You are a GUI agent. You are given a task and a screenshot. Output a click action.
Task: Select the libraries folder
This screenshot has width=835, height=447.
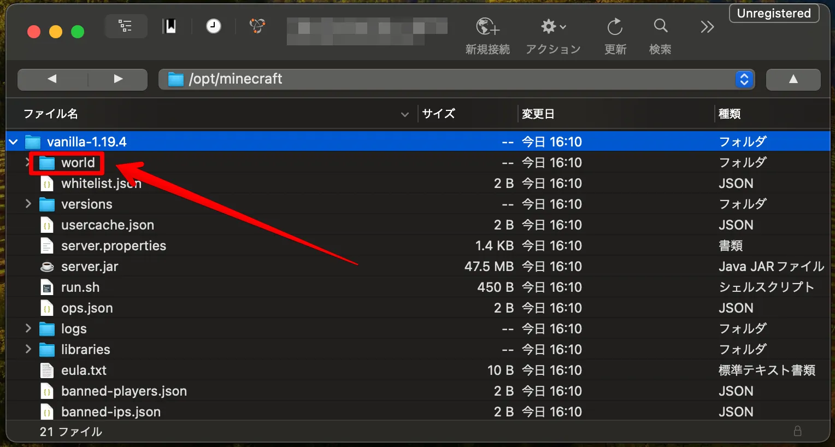86,350
